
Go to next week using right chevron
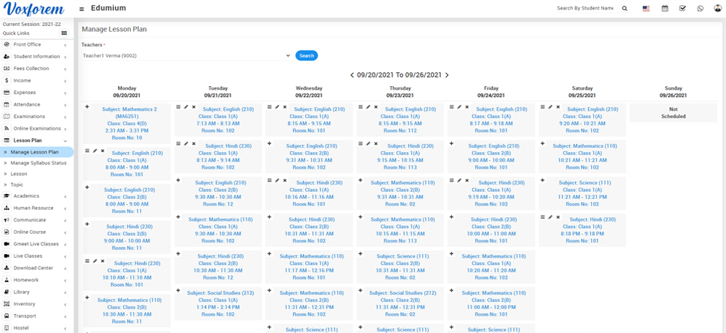(x=447, y=75)
